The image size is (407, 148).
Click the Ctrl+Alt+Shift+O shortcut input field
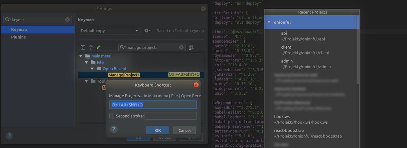(153, 105)
